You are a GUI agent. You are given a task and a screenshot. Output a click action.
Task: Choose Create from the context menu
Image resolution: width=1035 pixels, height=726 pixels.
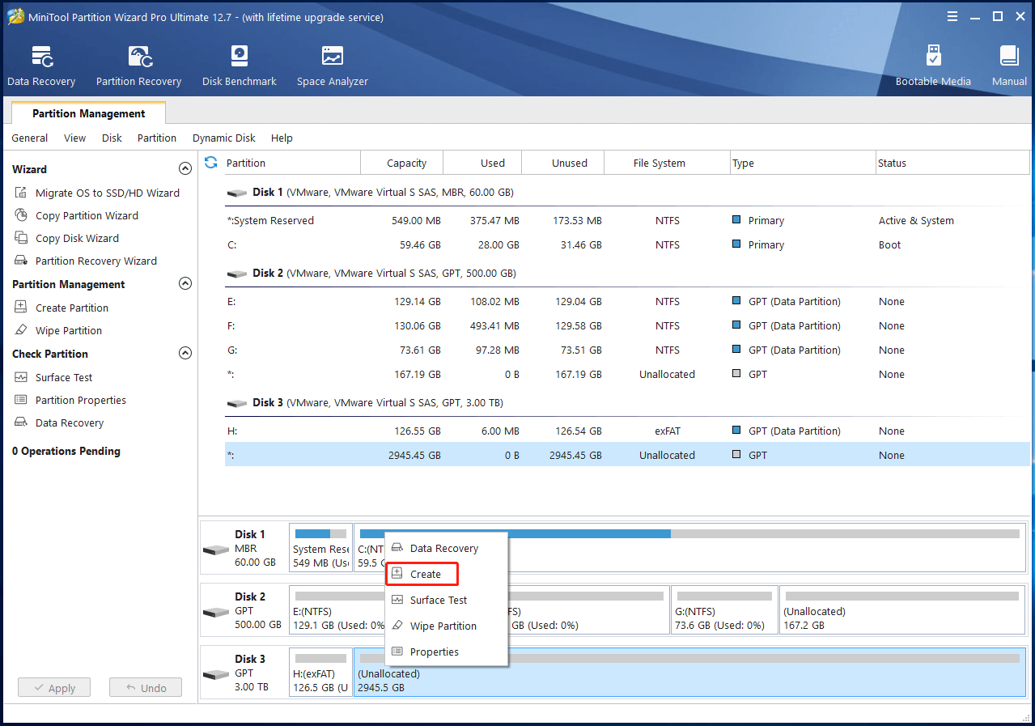[x=425, y=575]
